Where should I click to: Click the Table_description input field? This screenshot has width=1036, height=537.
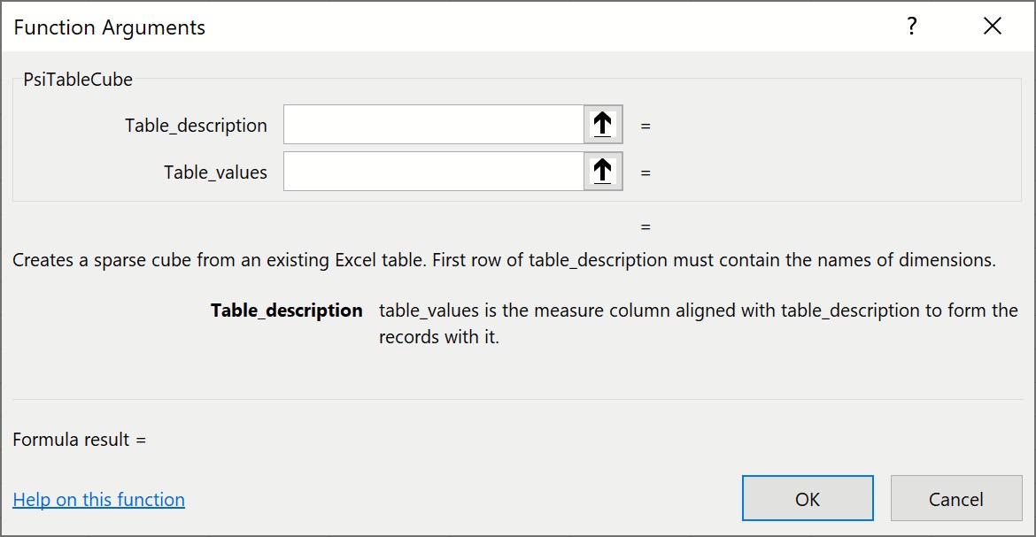[433, 125]
